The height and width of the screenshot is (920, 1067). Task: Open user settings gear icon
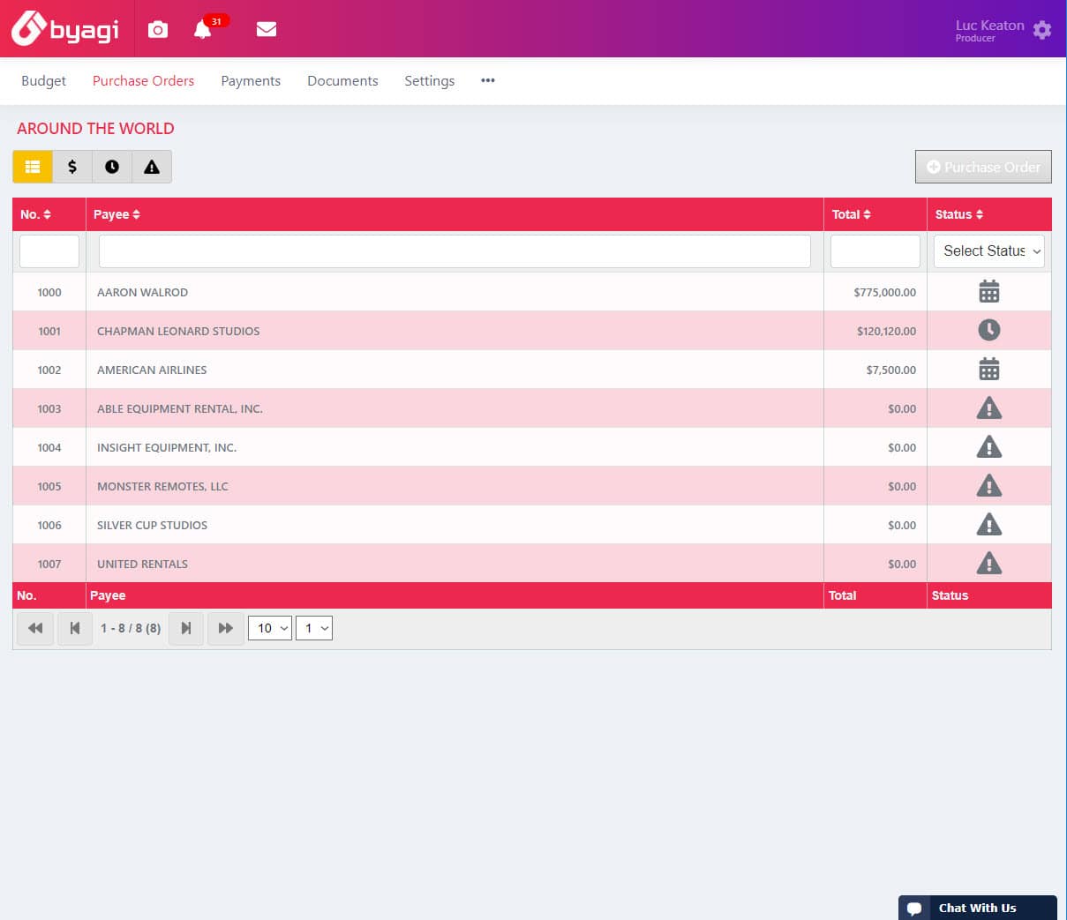tap(1042, 30)
